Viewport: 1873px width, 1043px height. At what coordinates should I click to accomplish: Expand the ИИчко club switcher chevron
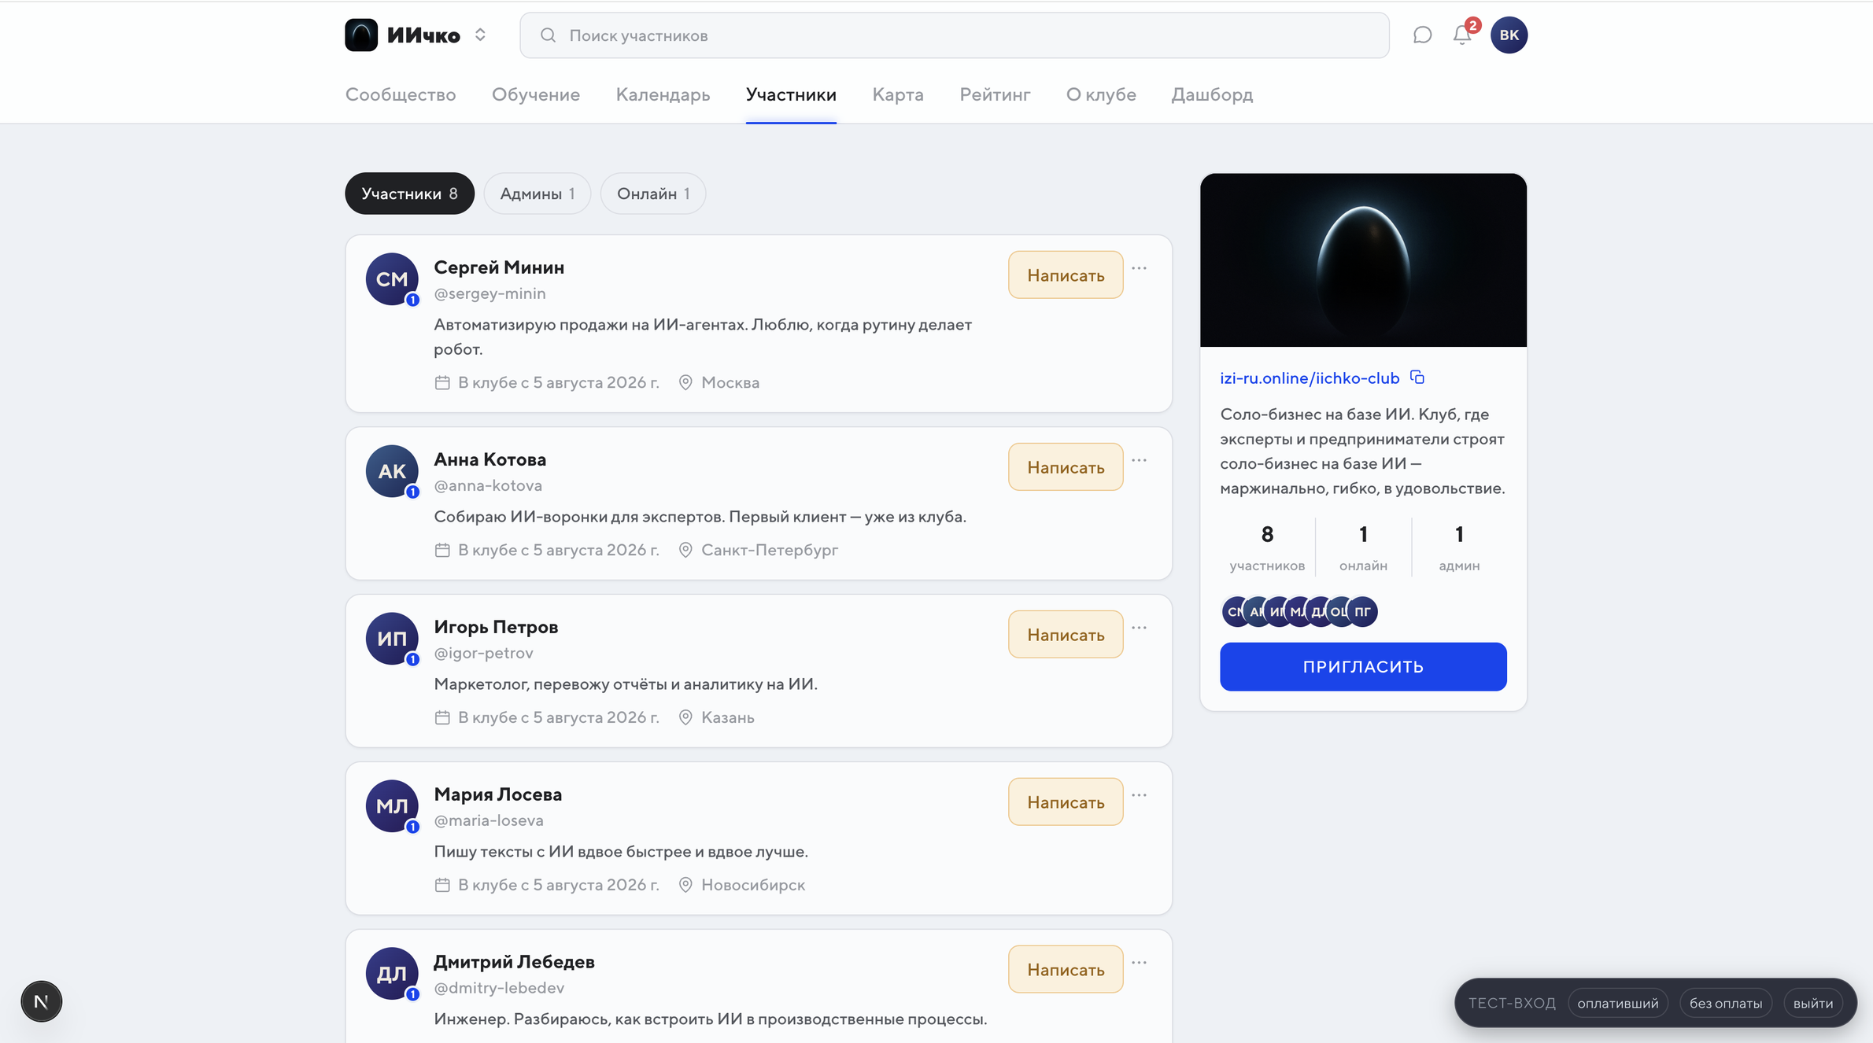480,35
